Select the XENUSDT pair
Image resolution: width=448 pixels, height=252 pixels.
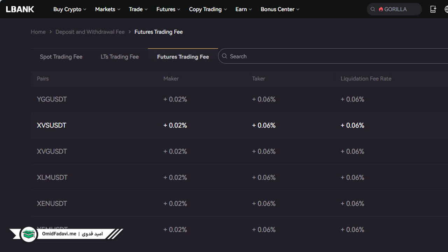(x=52, y=204)
